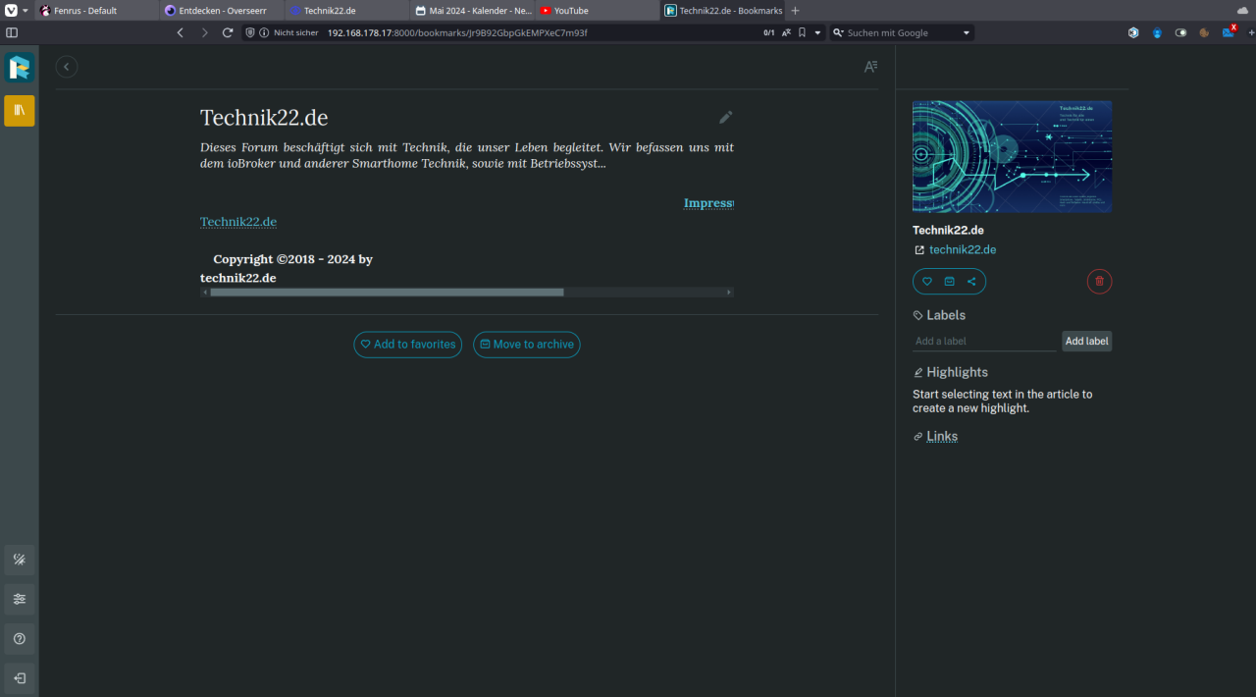Image resolution: width=1256 pixels, height=697 pixels.
Task: Click the Suchen mit Google search field
Action: click(x=903, y=32)
